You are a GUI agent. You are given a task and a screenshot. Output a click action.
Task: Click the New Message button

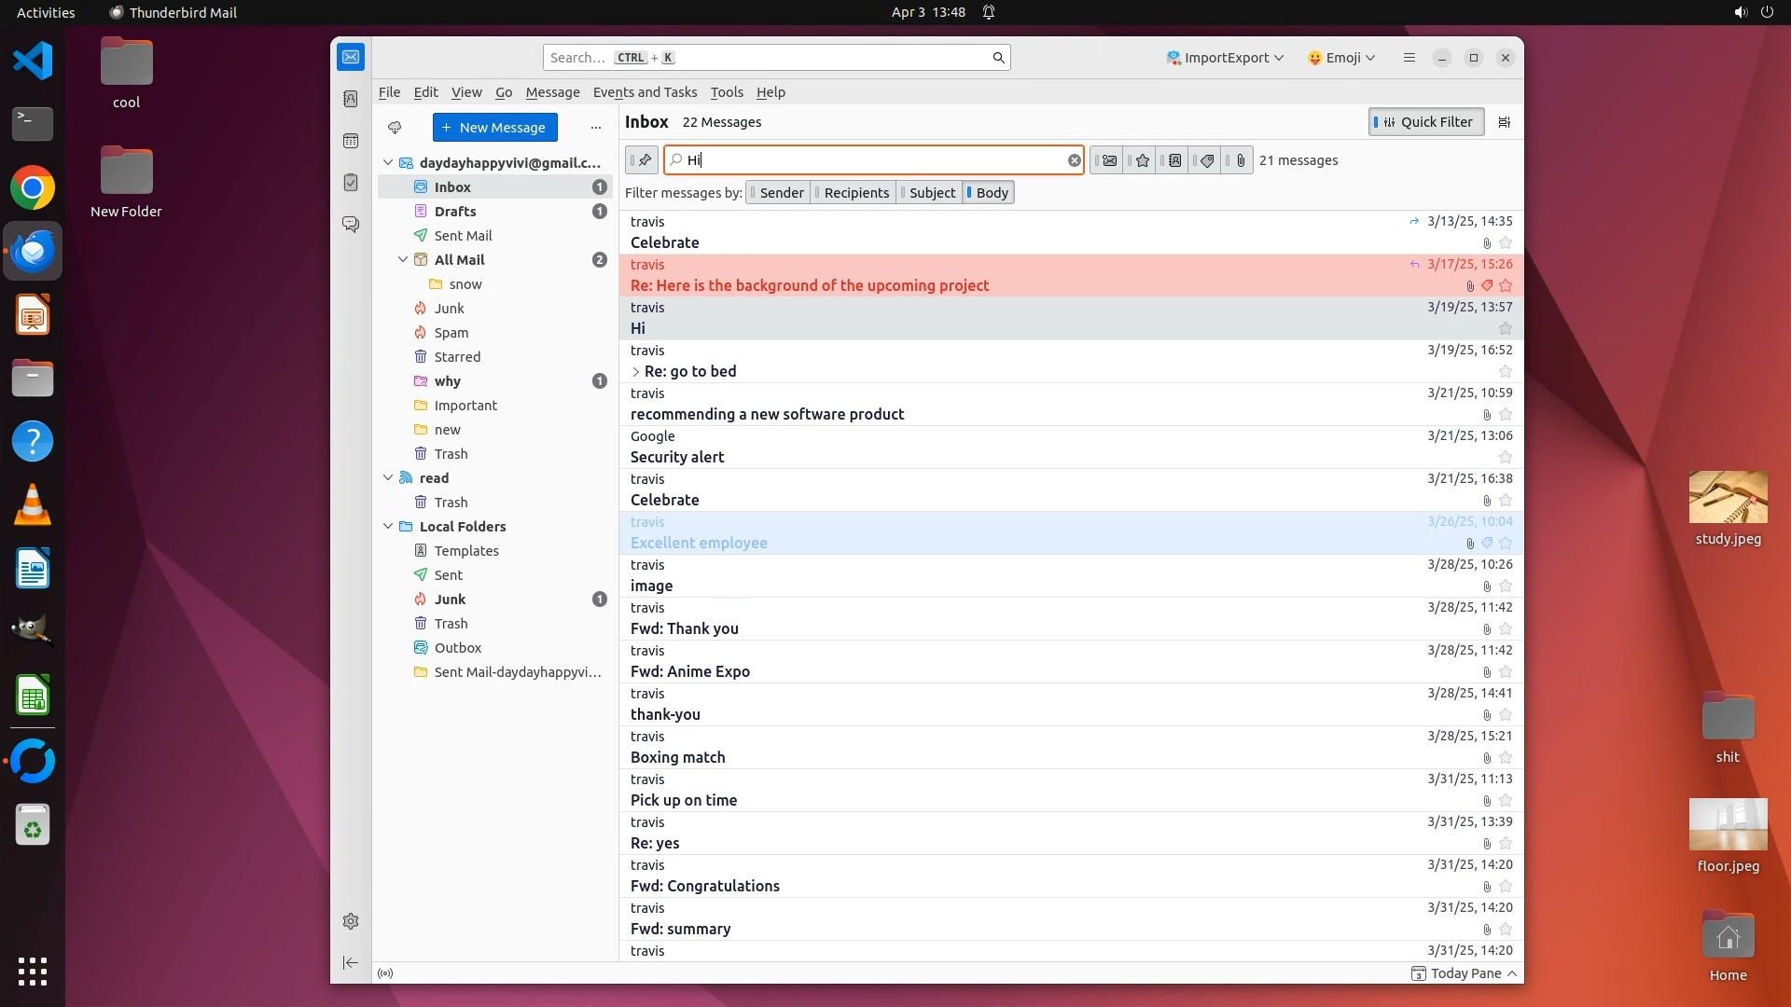[x=494, y=128]
